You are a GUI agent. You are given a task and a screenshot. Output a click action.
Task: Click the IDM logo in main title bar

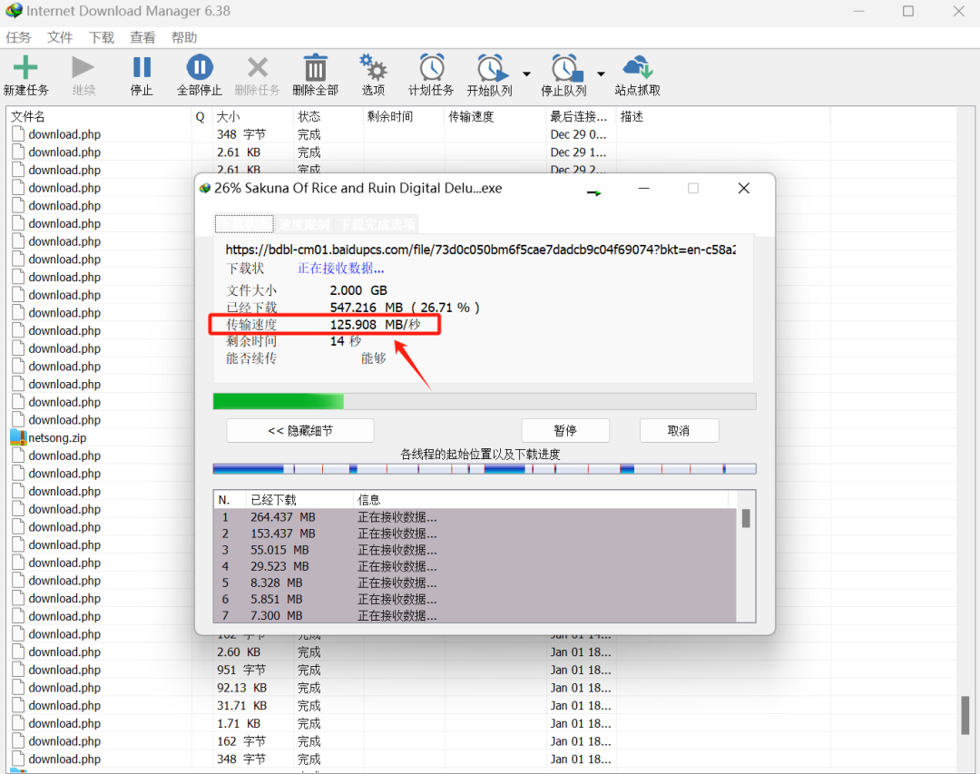point(14,11)
